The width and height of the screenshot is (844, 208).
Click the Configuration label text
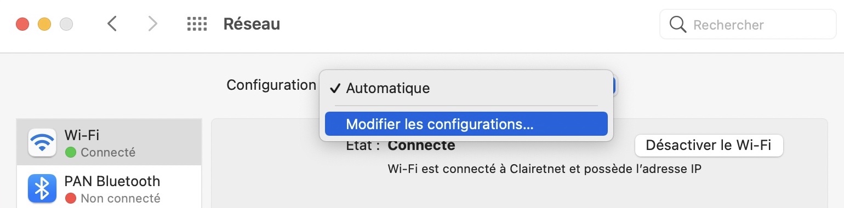click(x=271, y=85)
